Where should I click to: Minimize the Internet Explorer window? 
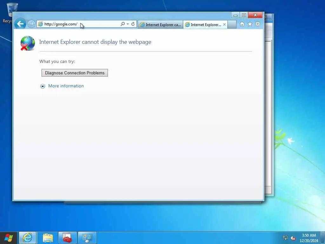235,15
